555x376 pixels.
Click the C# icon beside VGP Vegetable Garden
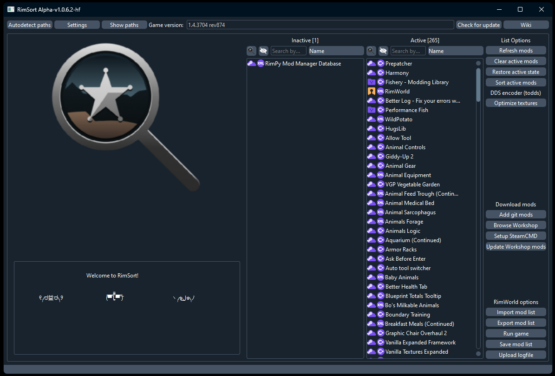click(x=381, y=184)
